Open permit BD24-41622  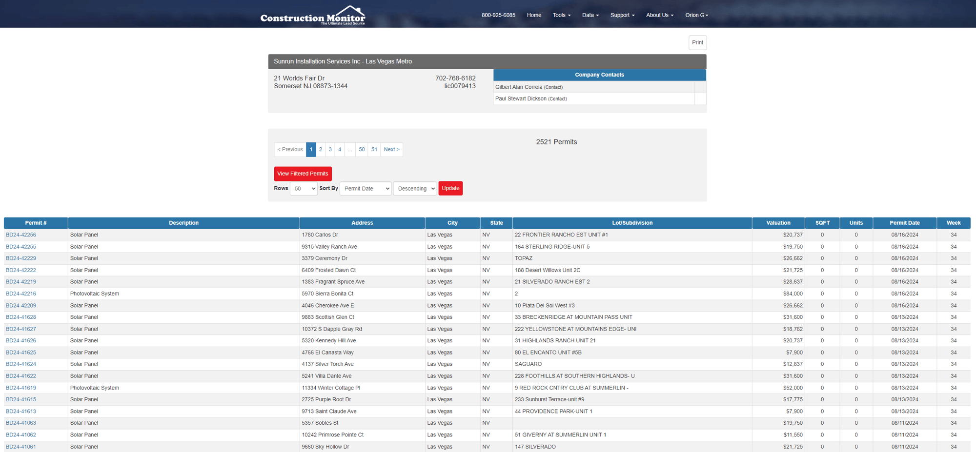click(x=21, y=376)
